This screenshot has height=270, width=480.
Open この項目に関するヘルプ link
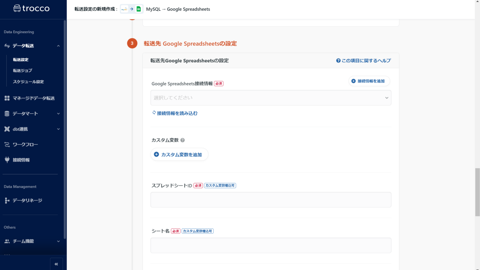pyautogui.click(x=363, y=61)
